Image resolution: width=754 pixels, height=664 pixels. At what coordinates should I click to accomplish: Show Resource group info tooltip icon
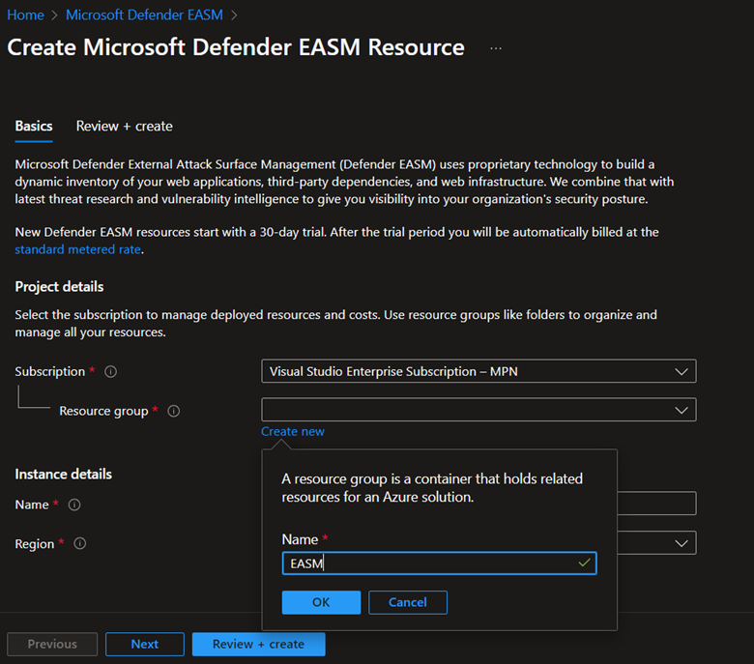[x=174, y=411]
